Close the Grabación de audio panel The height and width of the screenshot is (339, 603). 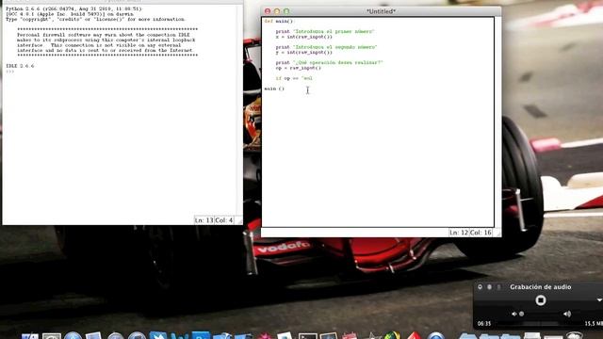pyautogui.click(x=480, y=287)
